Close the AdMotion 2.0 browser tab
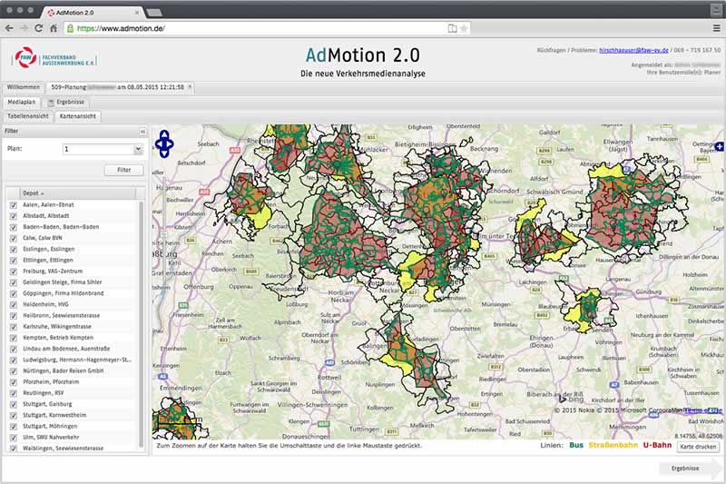The image size is (726, 484). tap(137, 13)
